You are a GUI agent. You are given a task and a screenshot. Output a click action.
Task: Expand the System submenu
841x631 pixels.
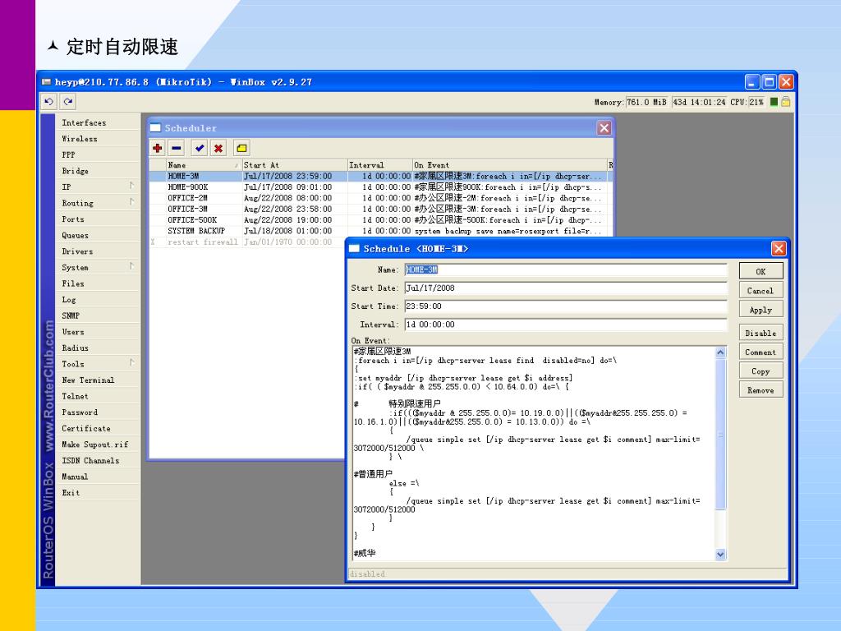pos(97,268)
